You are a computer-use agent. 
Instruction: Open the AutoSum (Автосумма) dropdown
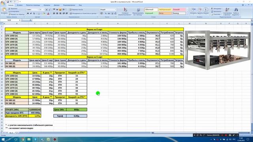[222, 9]
